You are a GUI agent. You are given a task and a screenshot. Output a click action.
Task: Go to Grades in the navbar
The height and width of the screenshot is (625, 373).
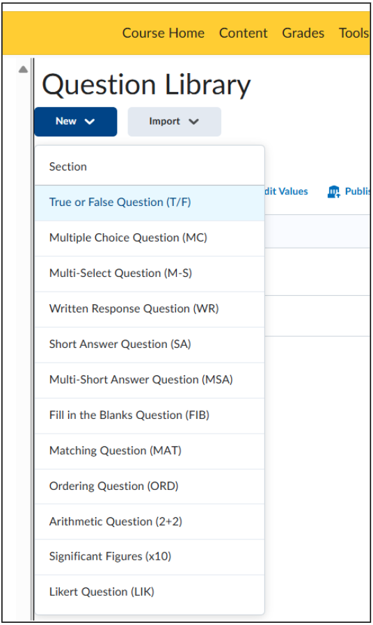[x=303, y=33]
